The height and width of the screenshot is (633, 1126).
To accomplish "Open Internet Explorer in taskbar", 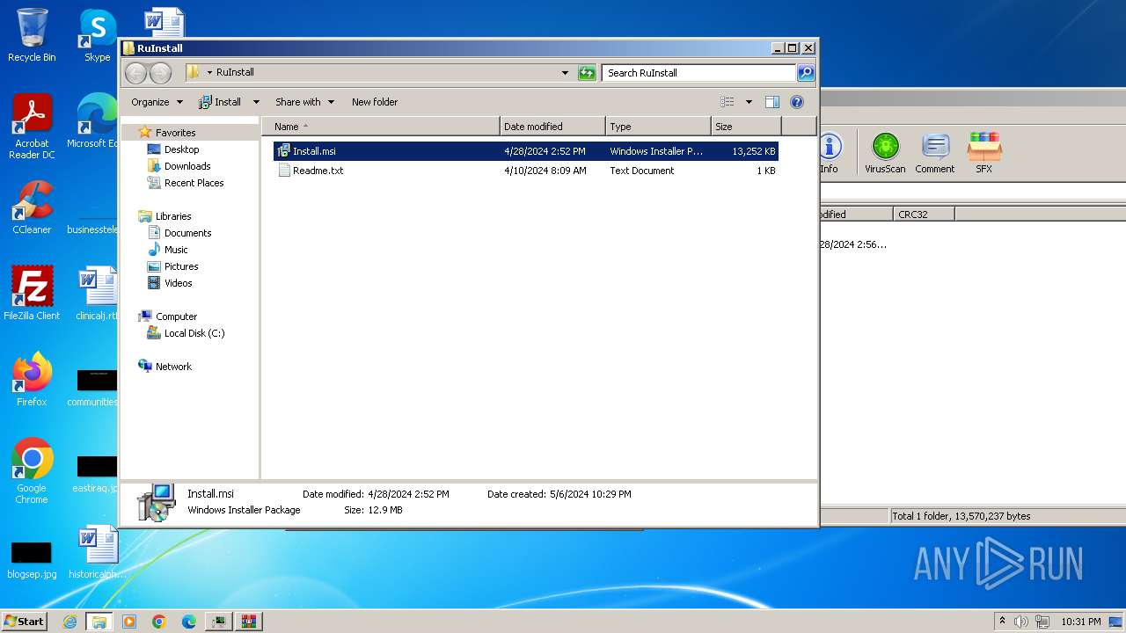I will coord(69,622).
